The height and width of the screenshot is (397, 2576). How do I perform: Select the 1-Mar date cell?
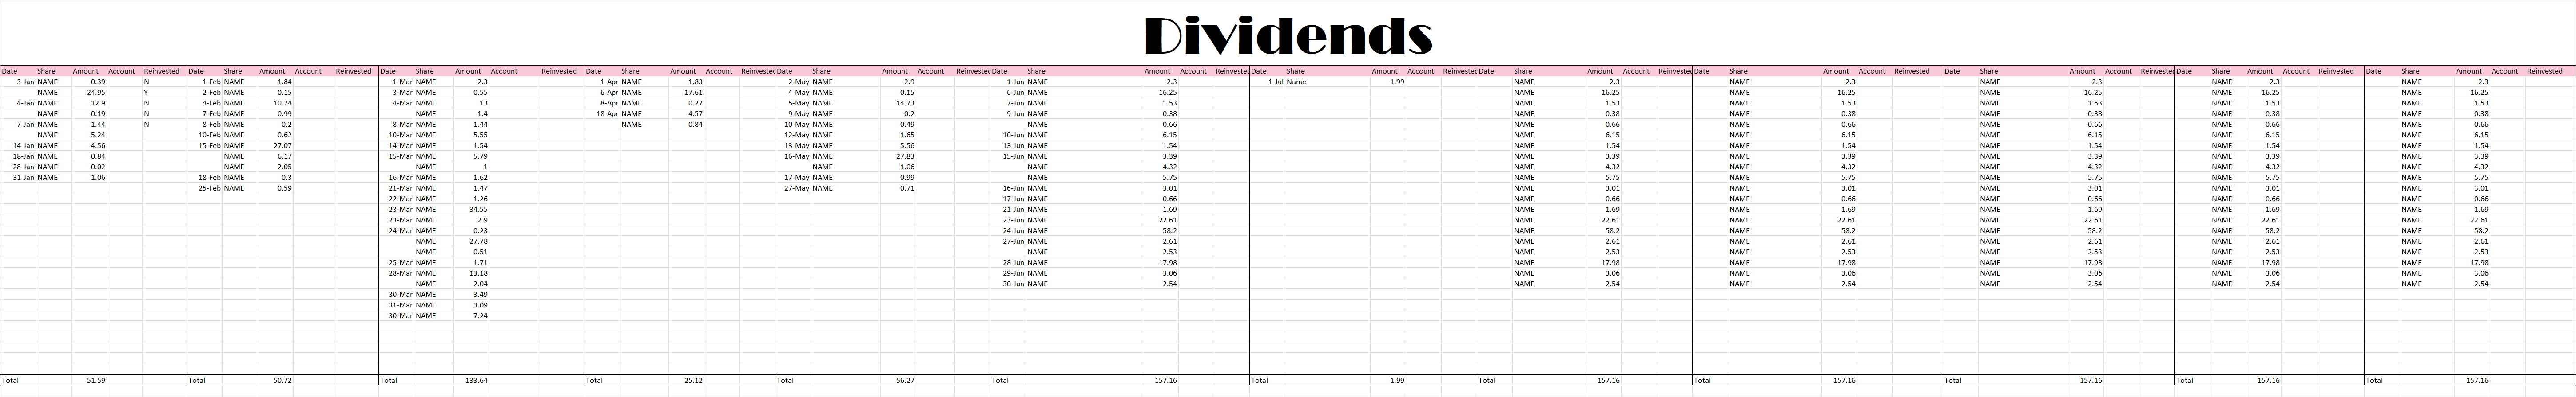(x=397, y=82)
